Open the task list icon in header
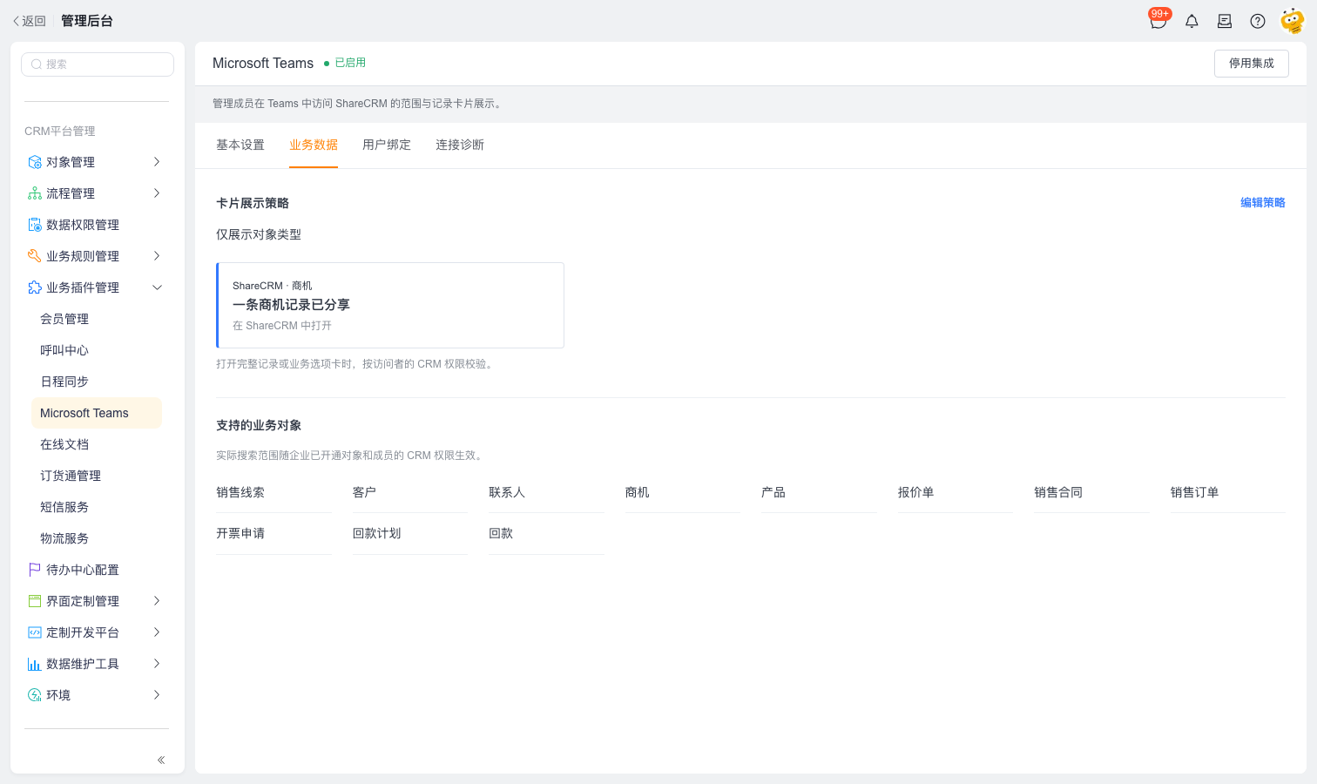The height and width of the screenshot is (784, 1317). (x=1225, y=21)
